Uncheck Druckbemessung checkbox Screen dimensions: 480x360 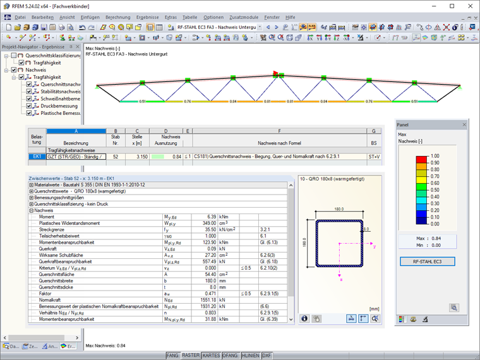point(29,106)
